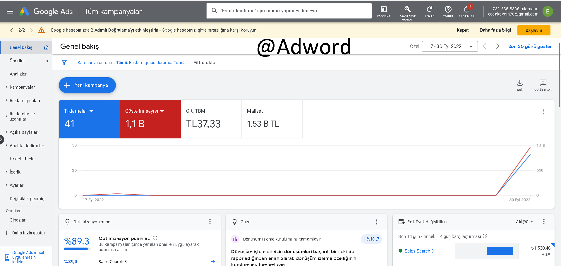The height and width of the screenshot is (266, 561).
Task: Open the Tıklamalar metric dropdown
Action: click(x=78, y=111)
